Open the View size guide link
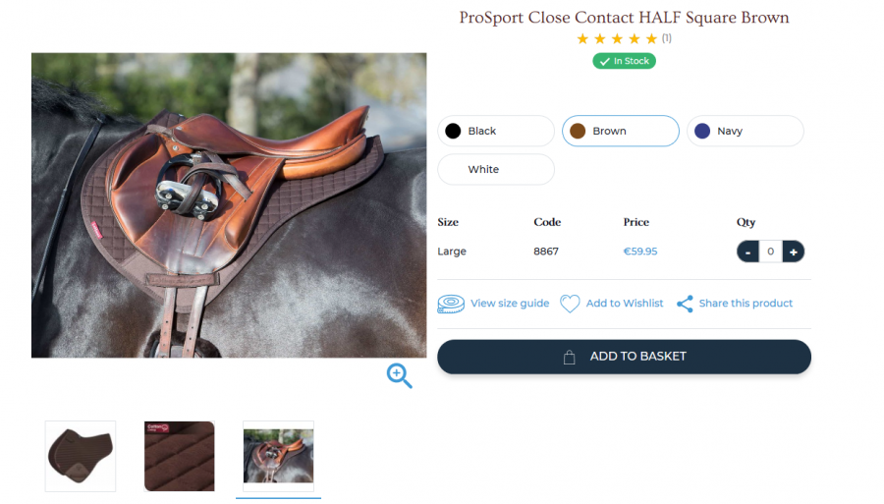Viewport: 884px width, 504px height. 510,304
